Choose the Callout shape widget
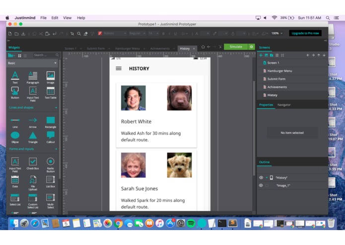Viewport: 345px width, 245px height. [x=51, y=137]
